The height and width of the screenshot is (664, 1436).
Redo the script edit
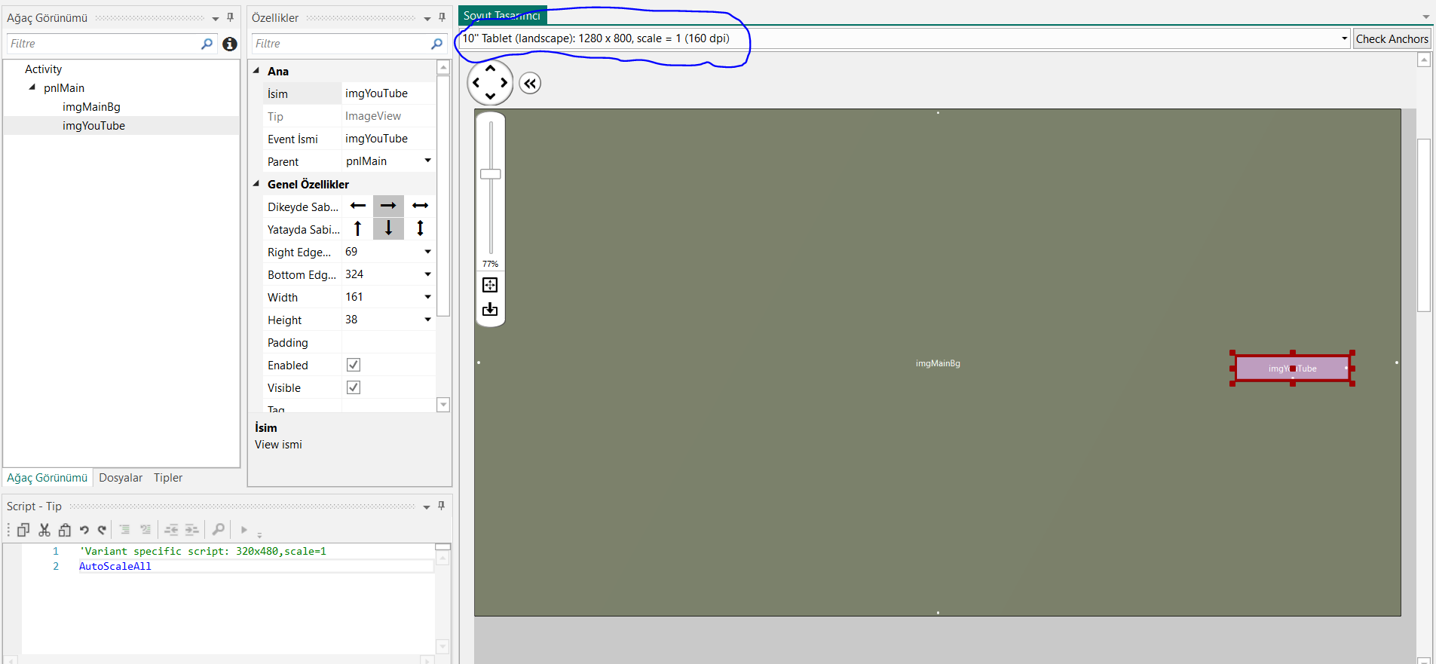coord(102,530)
